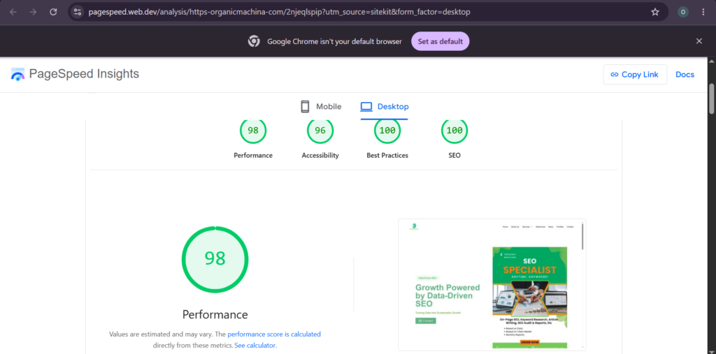This screenshot has height=354, width=716.
Task: Click the website screenshot thumbnail
Action: [492, 285]
